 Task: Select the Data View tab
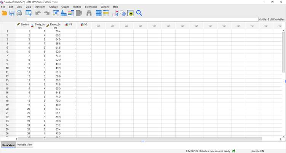[x=8, y=145]
